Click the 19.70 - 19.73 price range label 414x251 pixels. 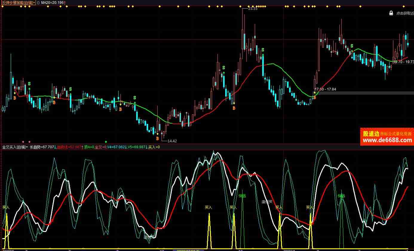click(x=403, y=62)
